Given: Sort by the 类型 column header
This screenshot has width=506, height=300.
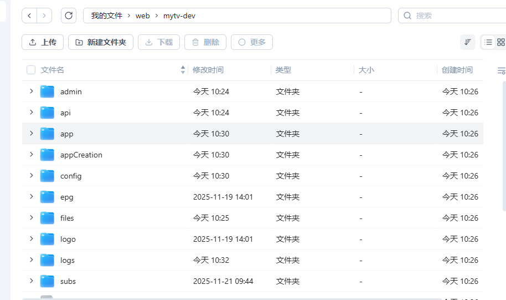Looking at the screenshot, I should 283,70.
